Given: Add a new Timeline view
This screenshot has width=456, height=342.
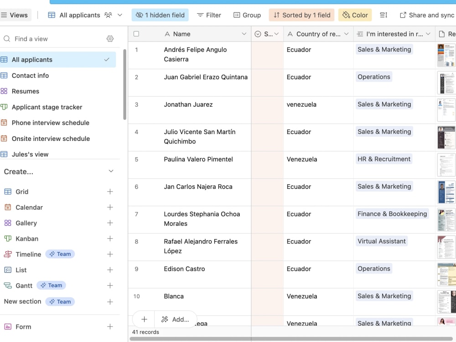Looking at the screenshot, I should (x=110, y=254).
